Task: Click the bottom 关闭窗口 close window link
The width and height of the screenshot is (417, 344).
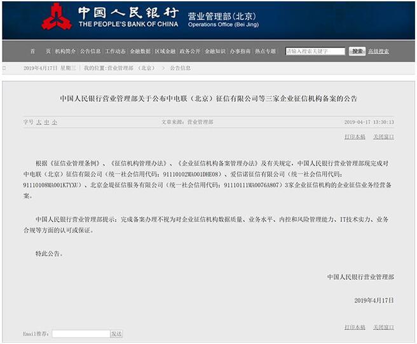Action: pos(383,327)
